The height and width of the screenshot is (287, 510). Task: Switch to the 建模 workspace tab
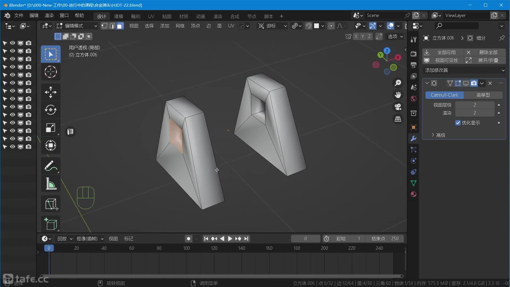pos(118,16)
